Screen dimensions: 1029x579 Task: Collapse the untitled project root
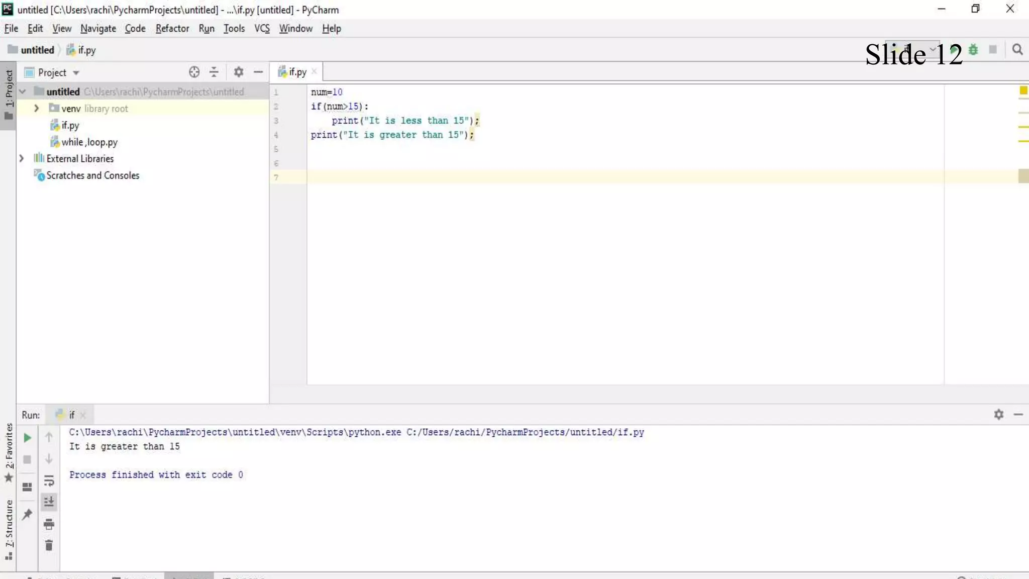coord(23,91)
